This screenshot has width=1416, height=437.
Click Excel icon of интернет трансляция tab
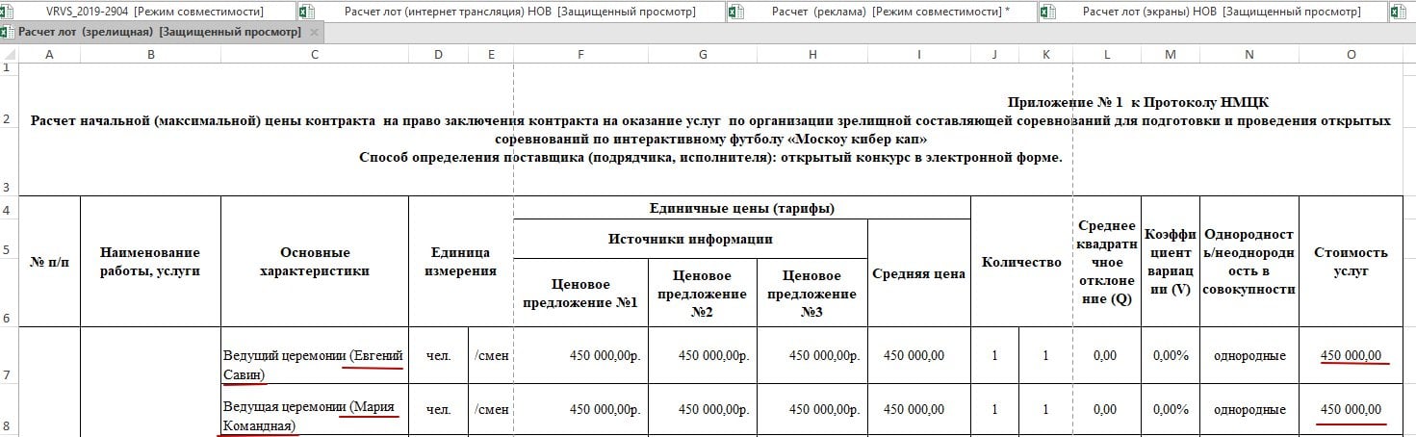pos(307,12)
